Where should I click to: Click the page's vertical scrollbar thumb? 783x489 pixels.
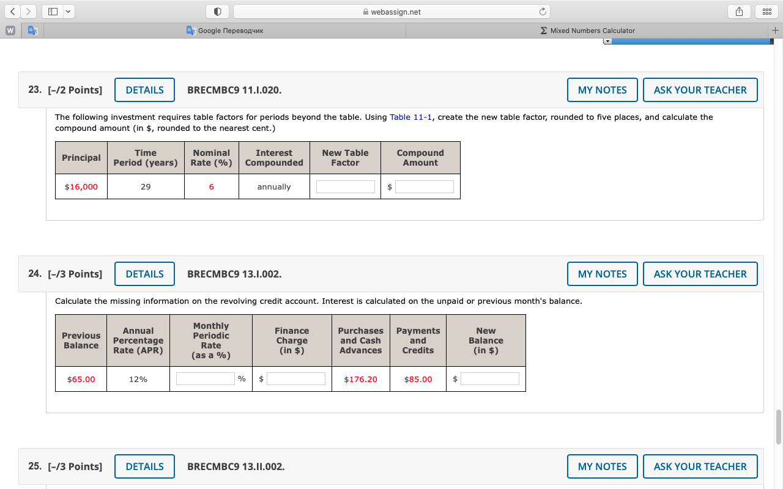pyautogui.click(x=778, y=427)
